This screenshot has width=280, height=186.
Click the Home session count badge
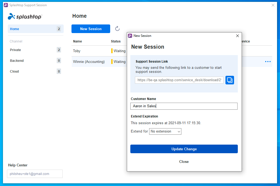tap(59, 29)
